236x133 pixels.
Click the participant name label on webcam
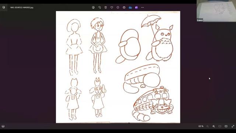pos(200,20)
